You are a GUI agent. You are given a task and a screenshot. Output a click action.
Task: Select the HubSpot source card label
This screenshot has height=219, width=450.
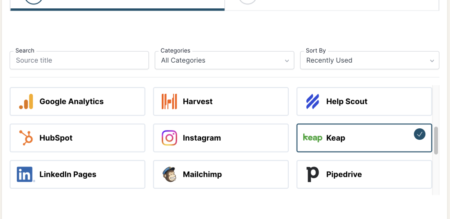[56, 138]
